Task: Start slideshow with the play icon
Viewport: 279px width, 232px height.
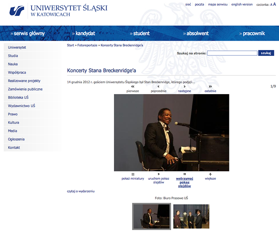Action: coord(158,174)
